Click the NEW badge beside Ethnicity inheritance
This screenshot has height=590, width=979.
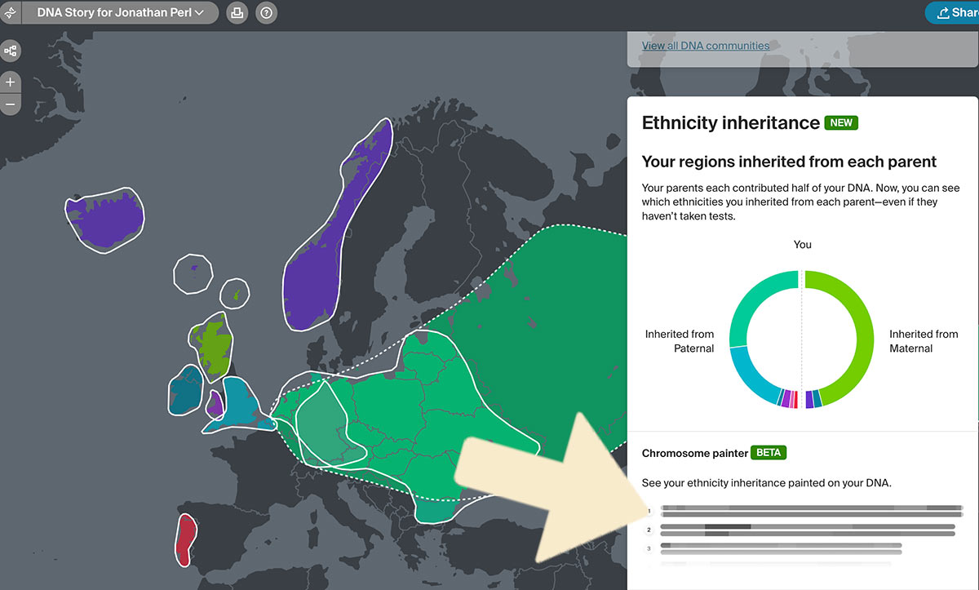841,122
